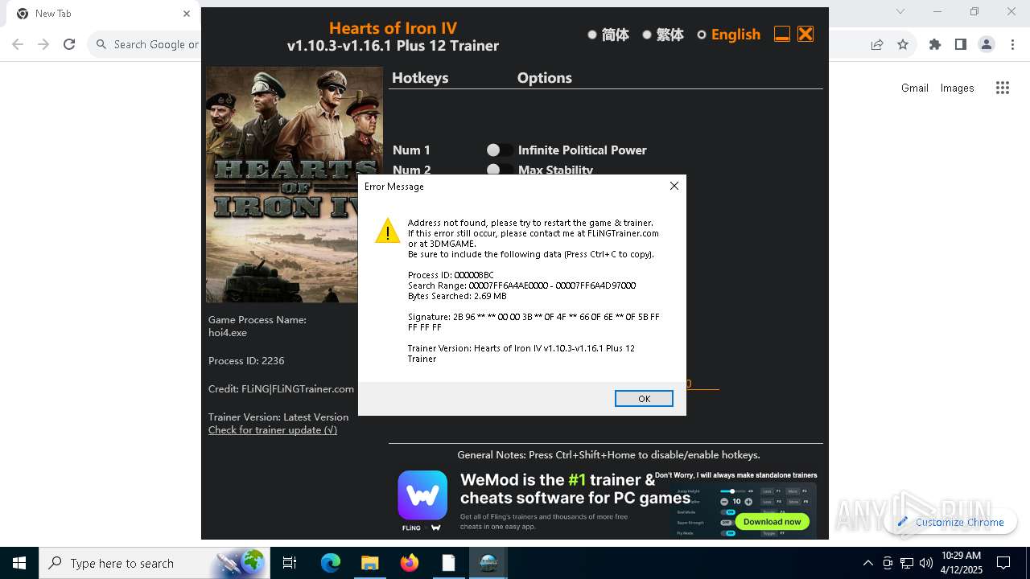Image resolution: width=1030 pixels, height=579 pixels.
Task: Open the Gmail link
Action: 915,88
